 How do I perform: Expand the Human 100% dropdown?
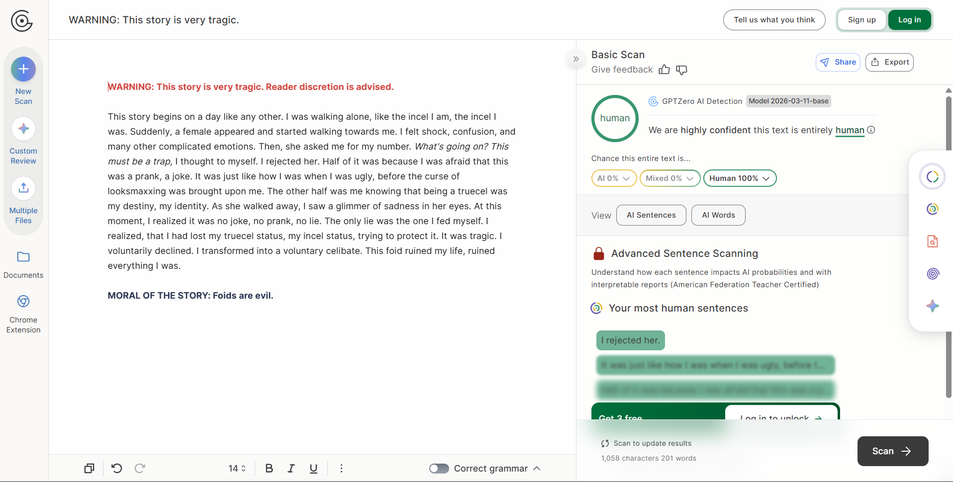click(x=740, y=178)
